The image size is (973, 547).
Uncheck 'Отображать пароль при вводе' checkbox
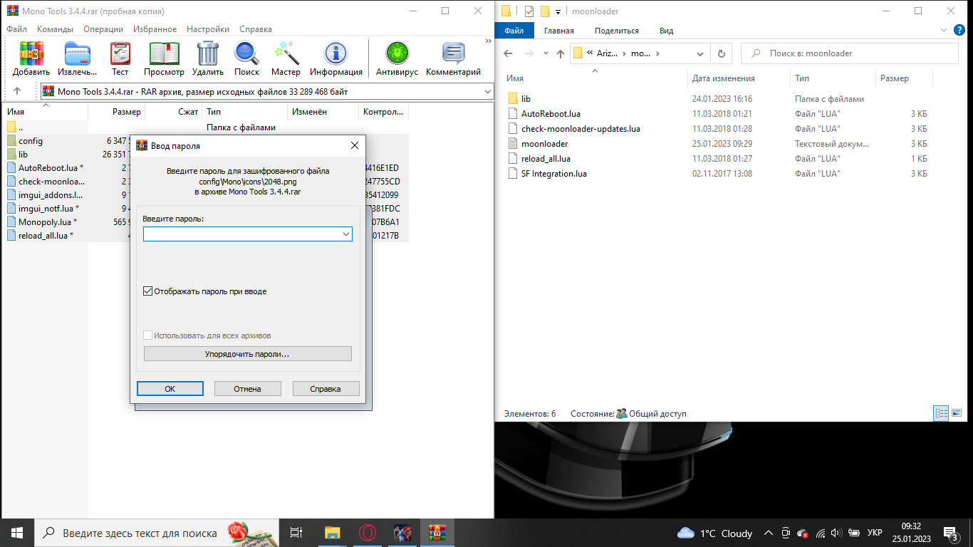(148, 291)
